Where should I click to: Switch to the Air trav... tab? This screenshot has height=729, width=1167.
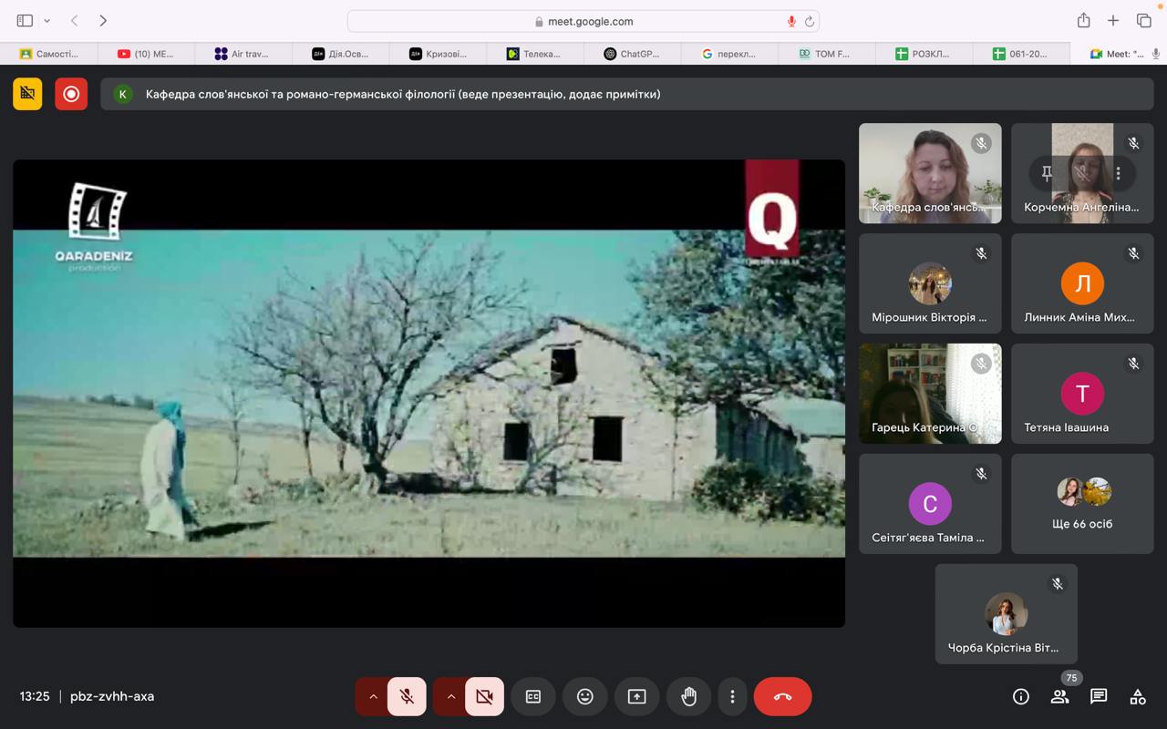(243, 54)
